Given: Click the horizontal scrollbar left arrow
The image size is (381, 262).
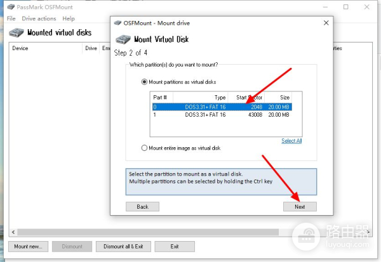Looking at the screenshot, I should point(13,232).
